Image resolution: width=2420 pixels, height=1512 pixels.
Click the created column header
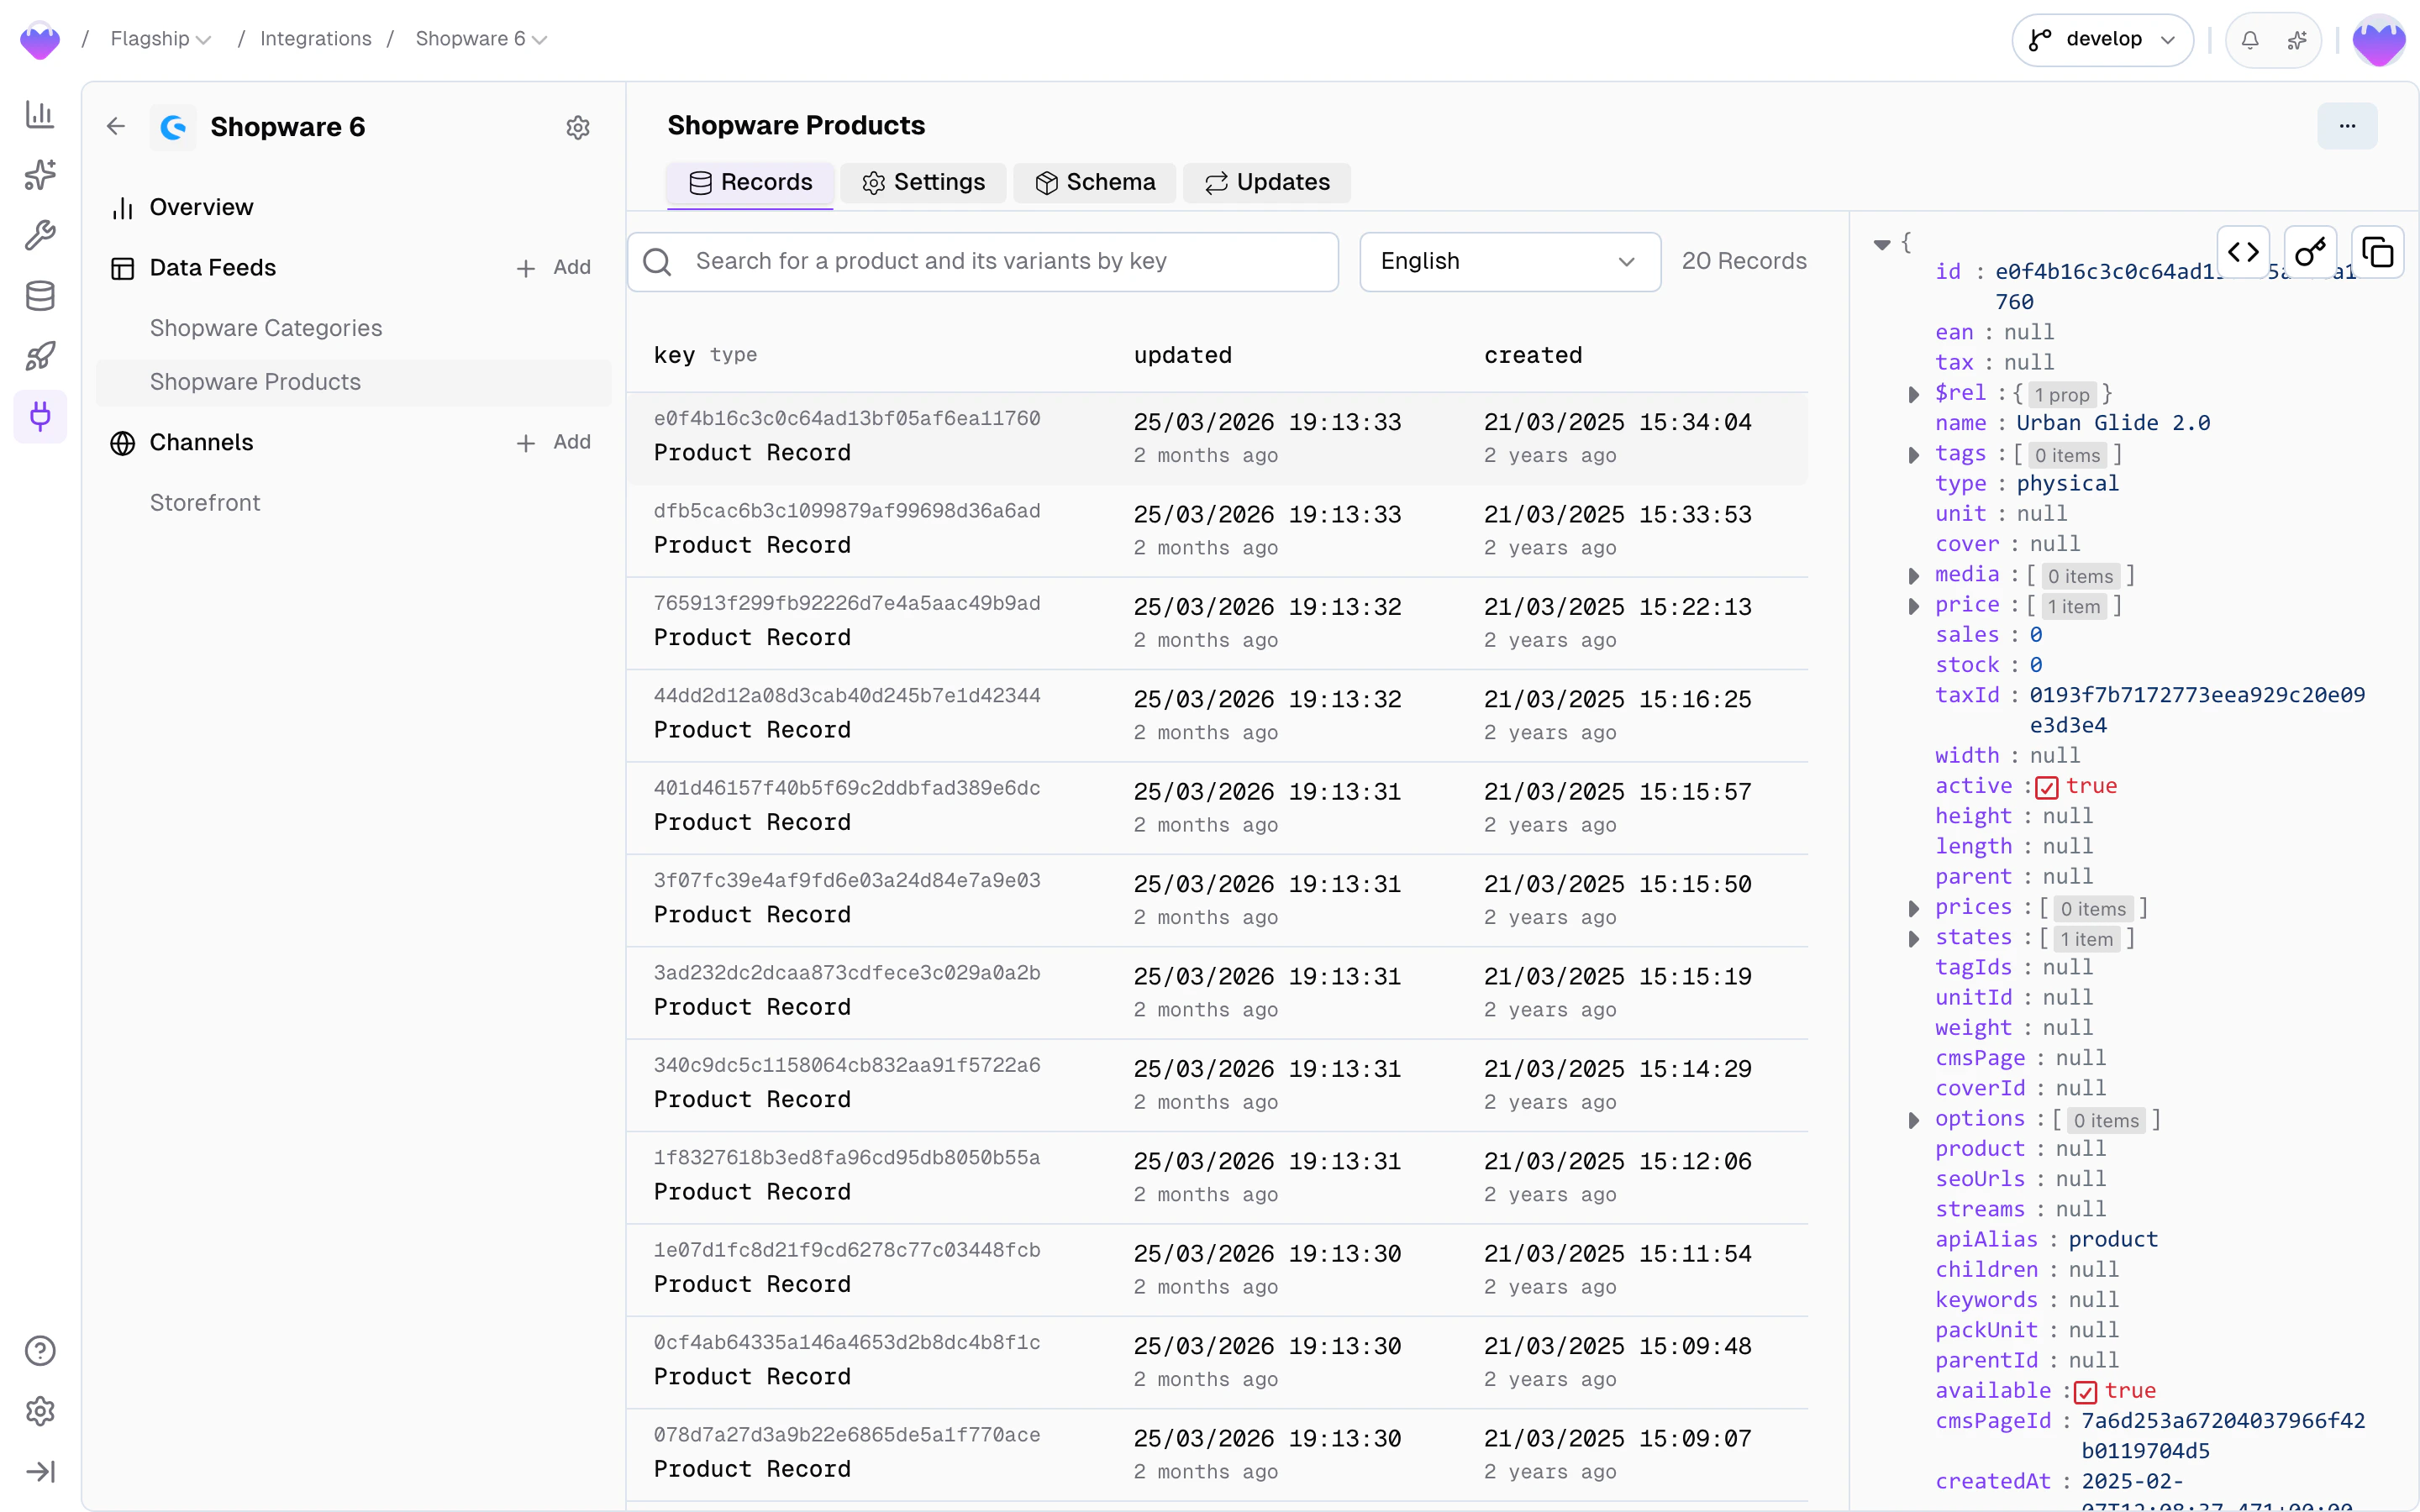click(1533, 356)
